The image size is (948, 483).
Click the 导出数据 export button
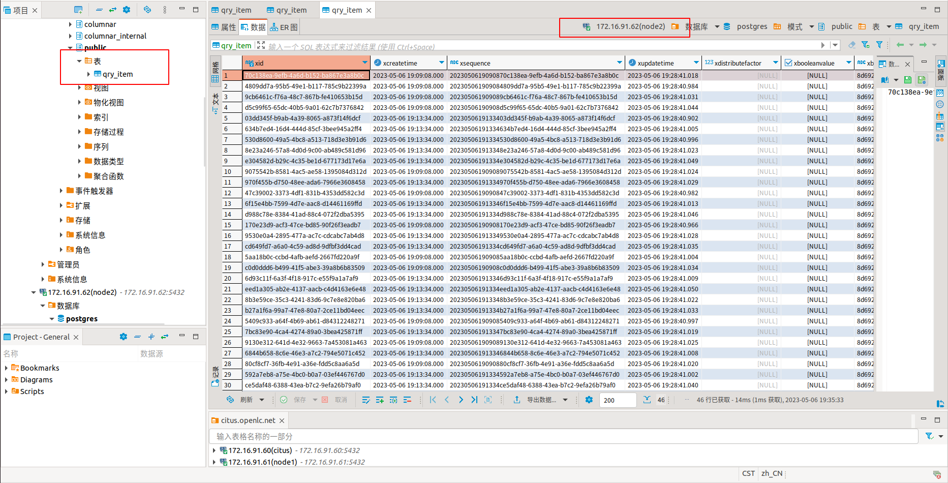[x=541, y=400]
